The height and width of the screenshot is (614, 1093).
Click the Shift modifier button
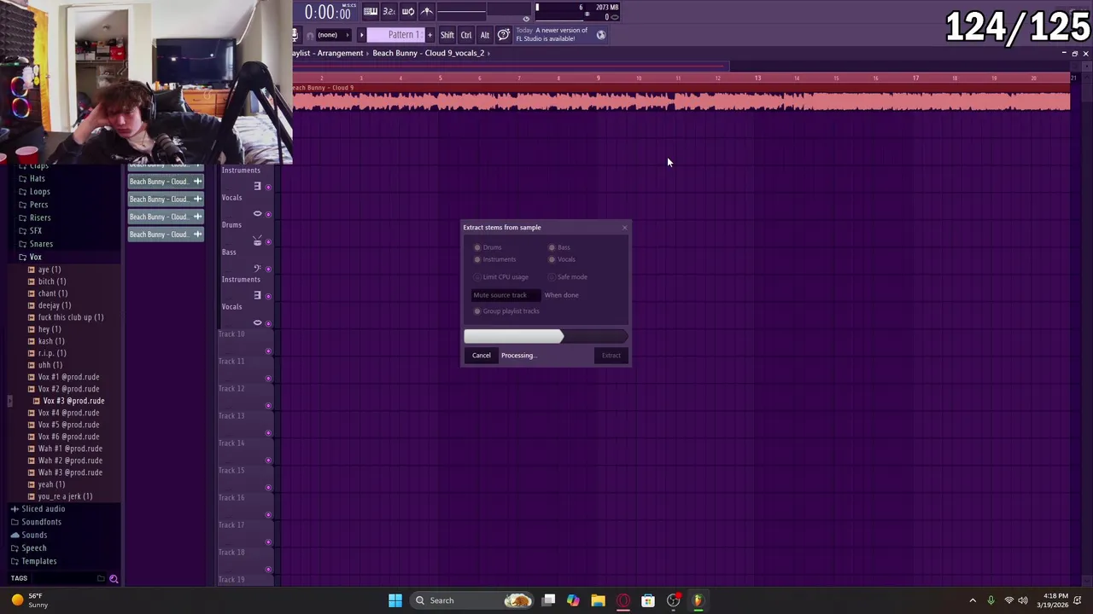pyautogui.click(x=447, y=35)
